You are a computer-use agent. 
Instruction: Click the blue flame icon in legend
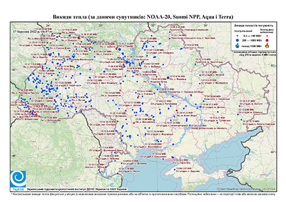pyautogui.click(x=238, y=46)
